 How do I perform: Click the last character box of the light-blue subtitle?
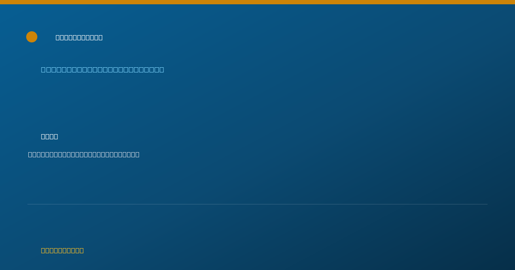161,69
